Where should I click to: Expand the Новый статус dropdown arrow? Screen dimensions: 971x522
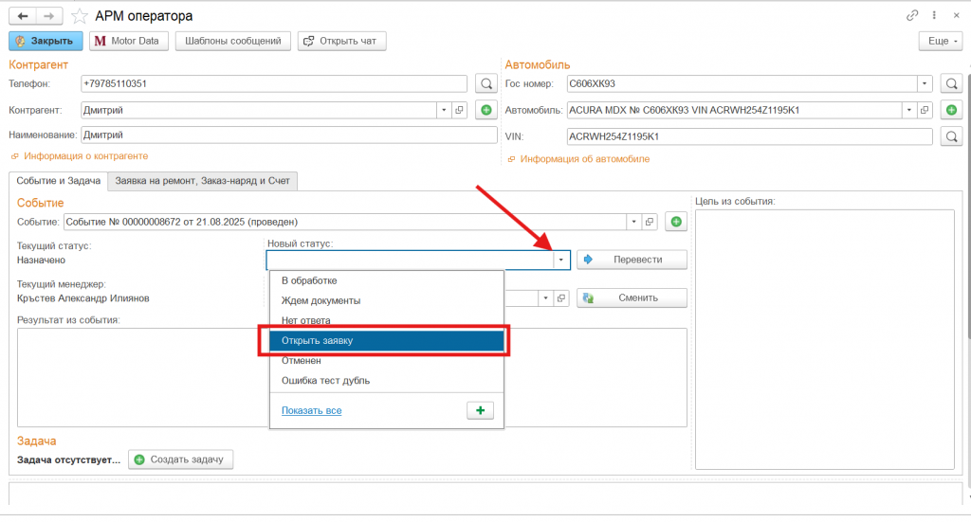click(x=561, y=260)
